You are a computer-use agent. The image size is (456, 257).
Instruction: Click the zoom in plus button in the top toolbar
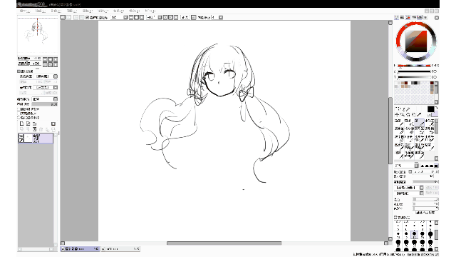[x=136, y=17]
